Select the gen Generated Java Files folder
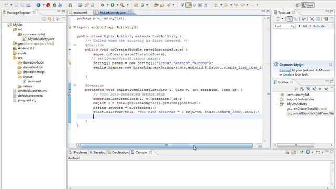Screen dimensions: 336x189 (x=36, y=44)
